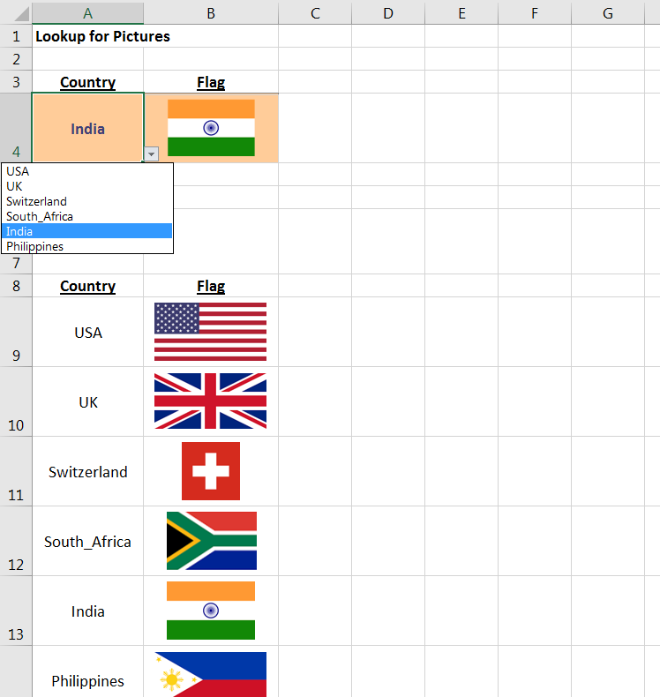The width and height of the screenshot is (660, 697).
Task: Select row 11 header
Action: pos(16,471)
